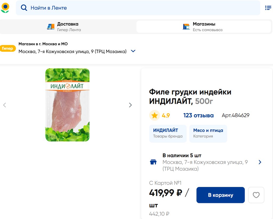Click the store availability shop icon
The width and height of the screenshot is (273, 219).
153,162
